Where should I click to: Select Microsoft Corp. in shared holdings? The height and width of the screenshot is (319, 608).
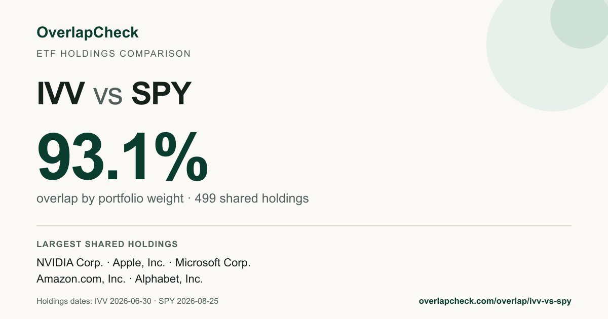click(213, 263)
